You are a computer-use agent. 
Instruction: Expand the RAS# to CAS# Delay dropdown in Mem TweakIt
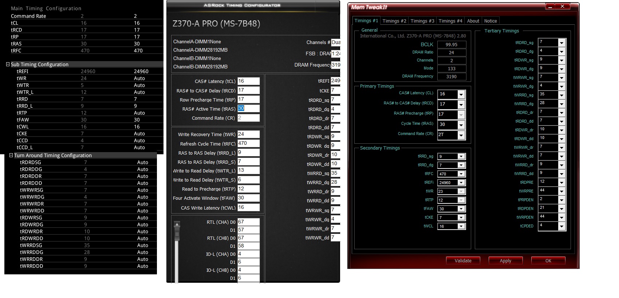pos(461,104)
